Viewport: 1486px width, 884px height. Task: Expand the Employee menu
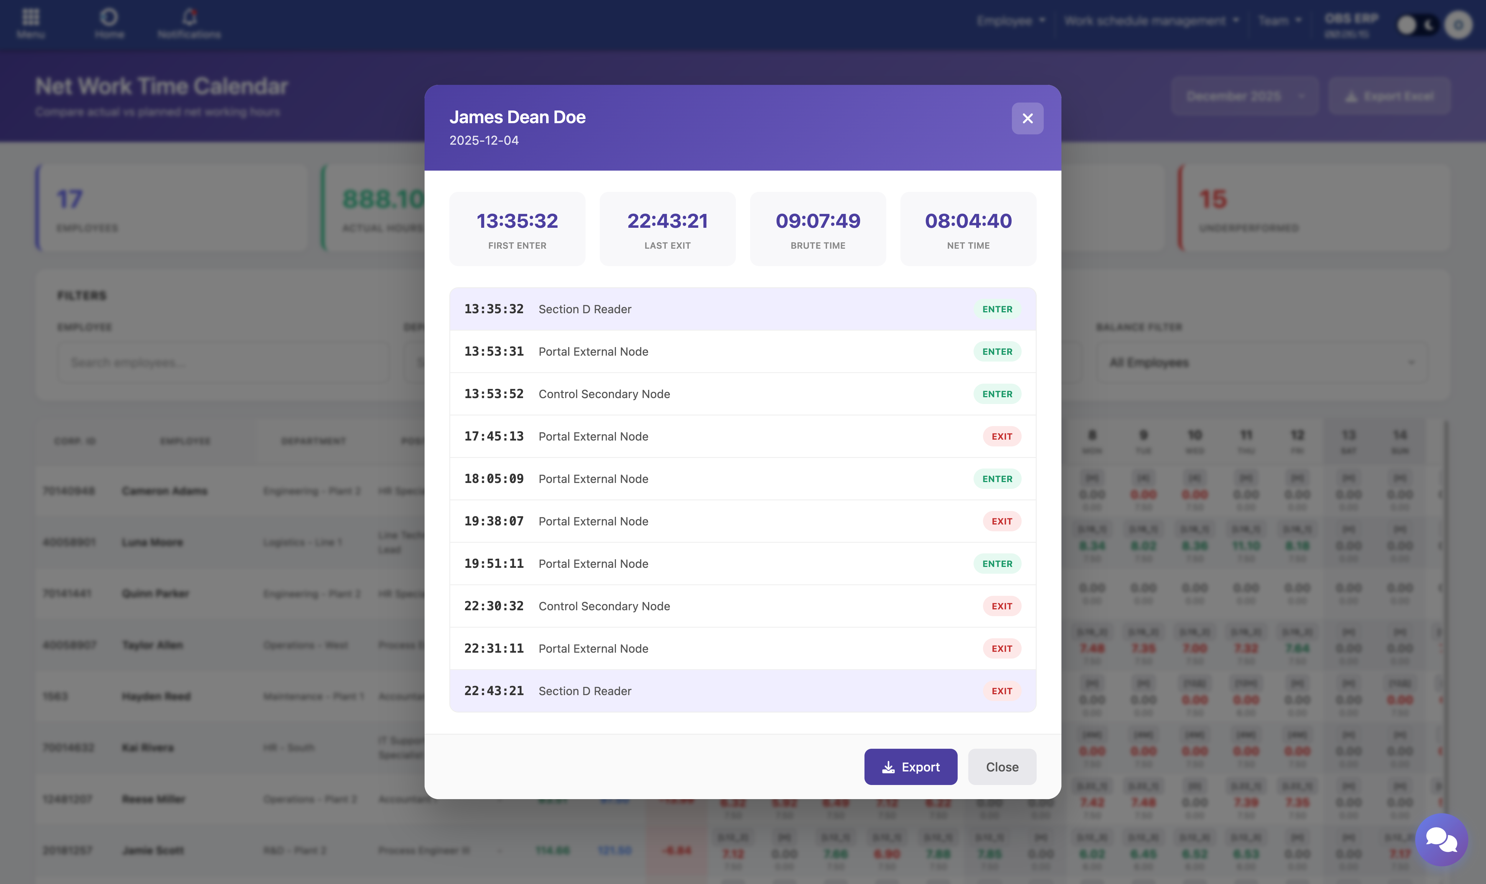[x=1011, y=21]
